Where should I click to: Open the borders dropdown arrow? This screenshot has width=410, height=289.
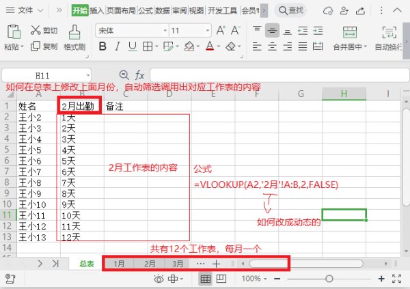pyautogui.click(x=156, y=46)
